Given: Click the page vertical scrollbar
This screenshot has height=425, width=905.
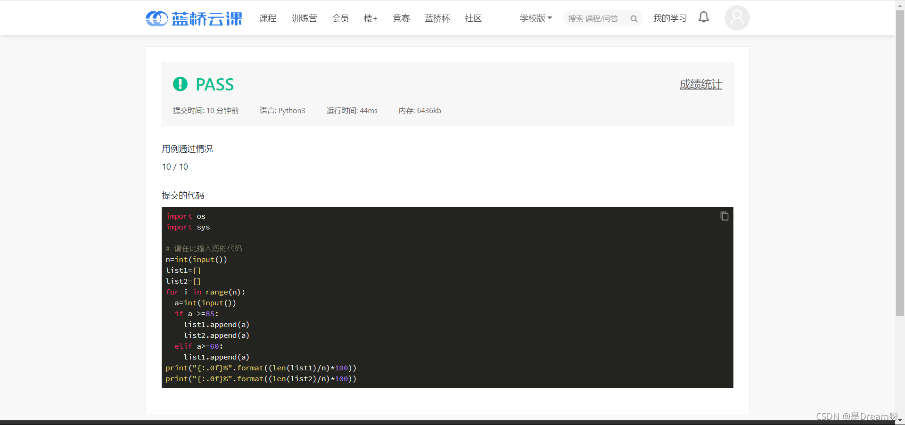Looking at the screenshot, I should click(900, 163).
